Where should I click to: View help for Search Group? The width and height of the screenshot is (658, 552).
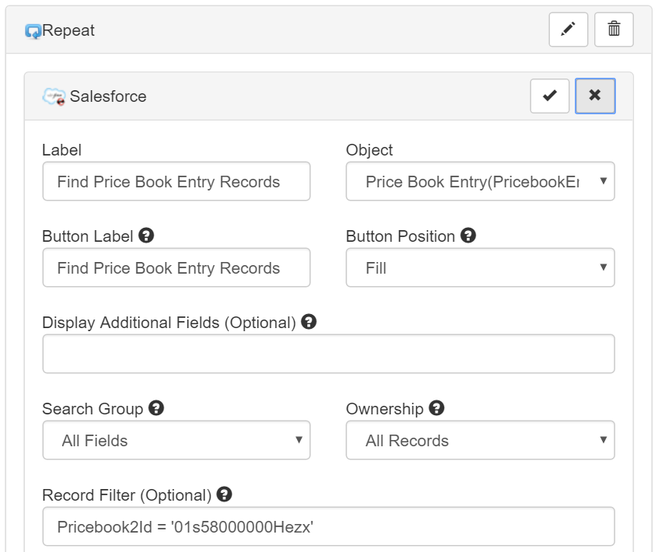(156, 408)
